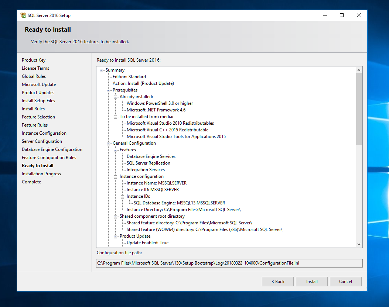Viewport: 389px width, 307px height.
Task: Click the SQL Server Setup title bar icon
Action: click(23, 15)
